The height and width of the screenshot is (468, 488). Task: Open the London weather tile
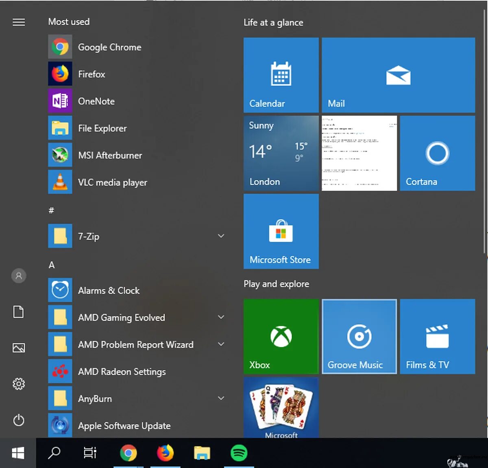(x=281, y=153)
